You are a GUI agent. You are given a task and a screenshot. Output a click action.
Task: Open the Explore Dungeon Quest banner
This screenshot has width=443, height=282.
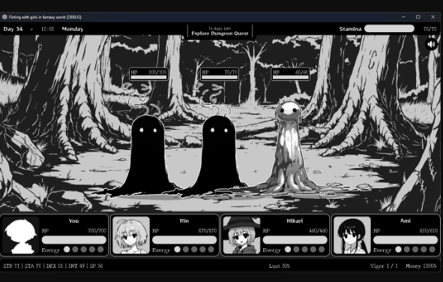[x=220, y=31]
